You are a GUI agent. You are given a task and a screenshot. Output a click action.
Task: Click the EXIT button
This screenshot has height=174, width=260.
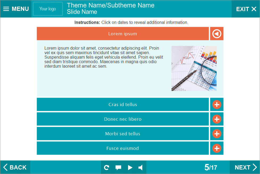pos(246,9)
